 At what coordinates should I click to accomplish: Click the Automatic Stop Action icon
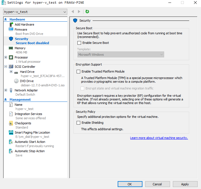11,151
